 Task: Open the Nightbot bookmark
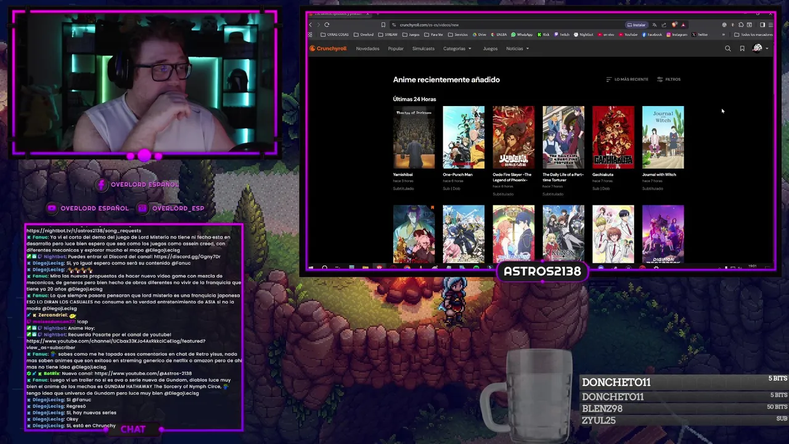coord(583,35)
